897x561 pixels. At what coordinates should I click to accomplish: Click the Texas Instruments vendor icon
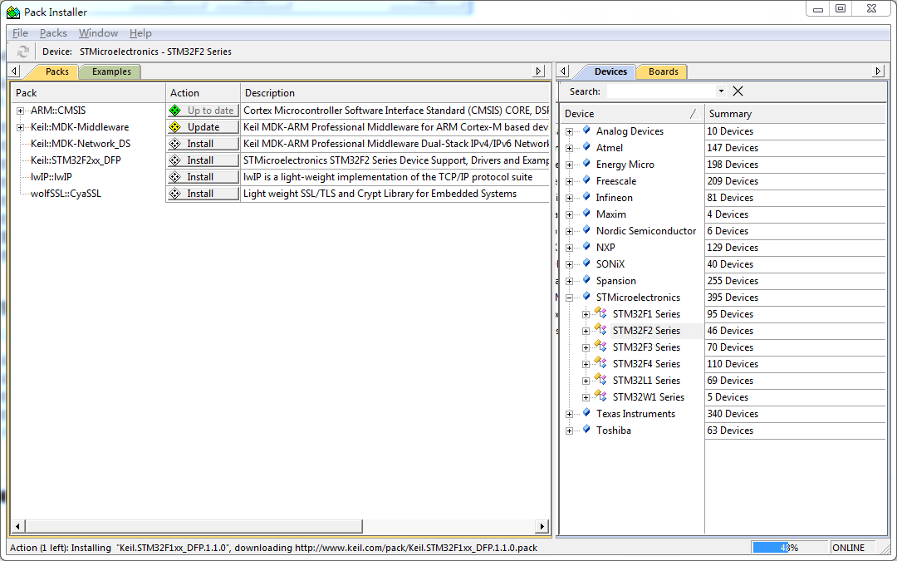coord(586,413)
